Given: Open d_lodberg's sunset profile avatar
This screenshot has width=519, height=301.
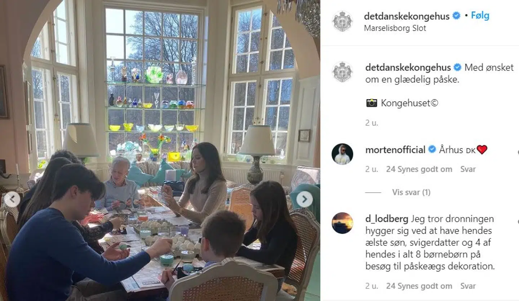Looking at the screenshot, I should 342,223.
